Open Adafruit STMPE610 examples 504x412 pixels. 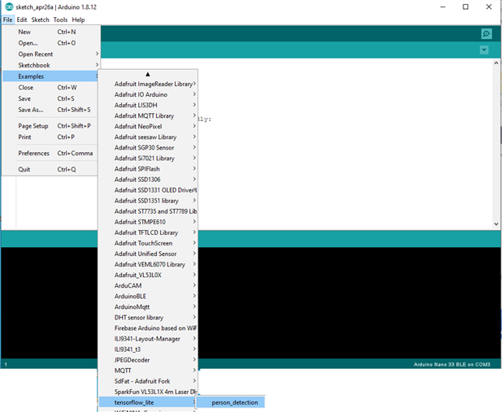click(148, 222)
